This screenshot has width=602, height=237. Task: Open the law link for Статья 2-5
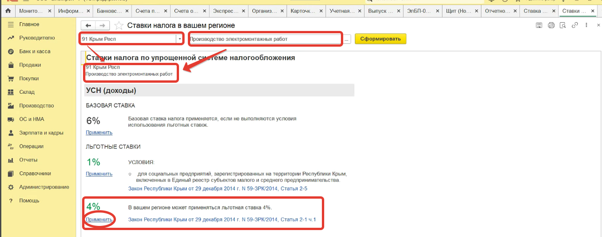pos(218,189)
